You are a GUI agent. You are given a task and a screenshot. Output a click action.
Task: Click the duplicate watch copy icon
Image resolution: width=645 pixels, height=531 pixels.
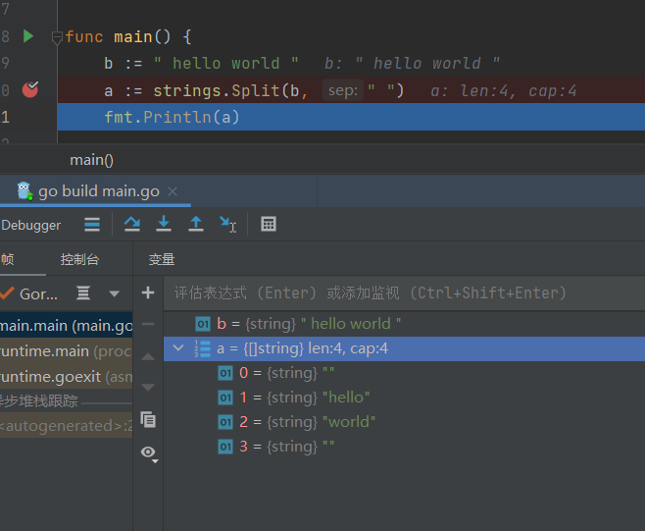click(x=148, y=419)
